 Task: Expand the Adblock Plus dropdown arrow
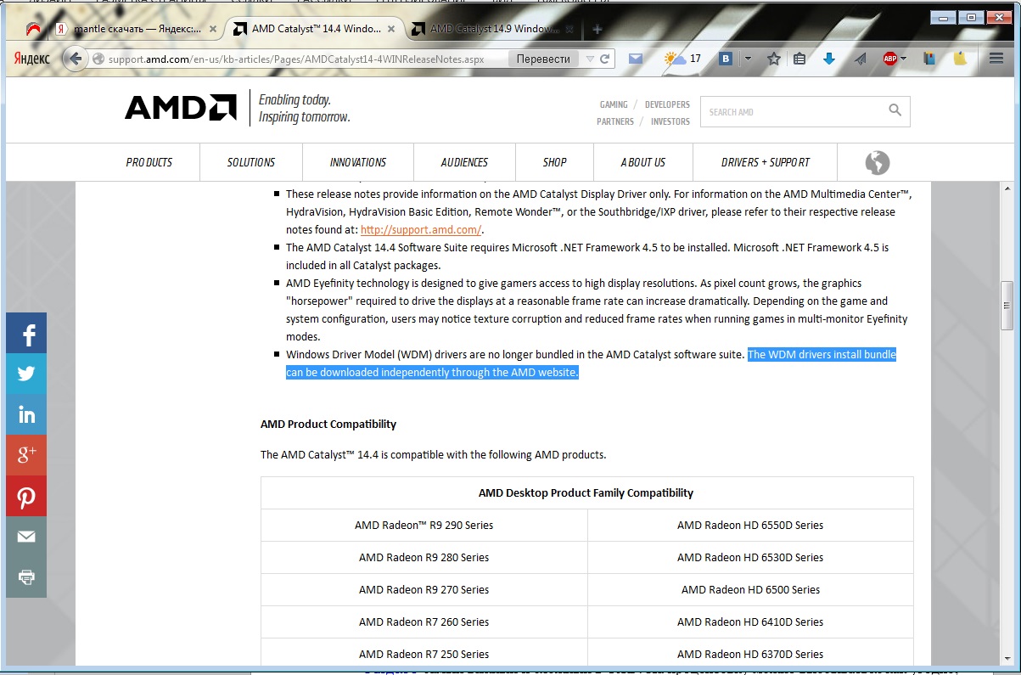(x=903, y=59)
